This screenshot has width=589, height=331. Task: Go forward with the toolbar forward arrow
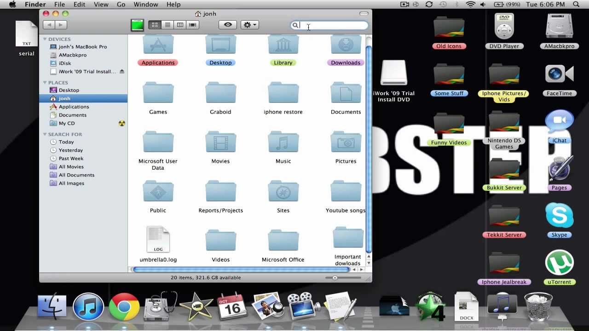coord(61,25)
